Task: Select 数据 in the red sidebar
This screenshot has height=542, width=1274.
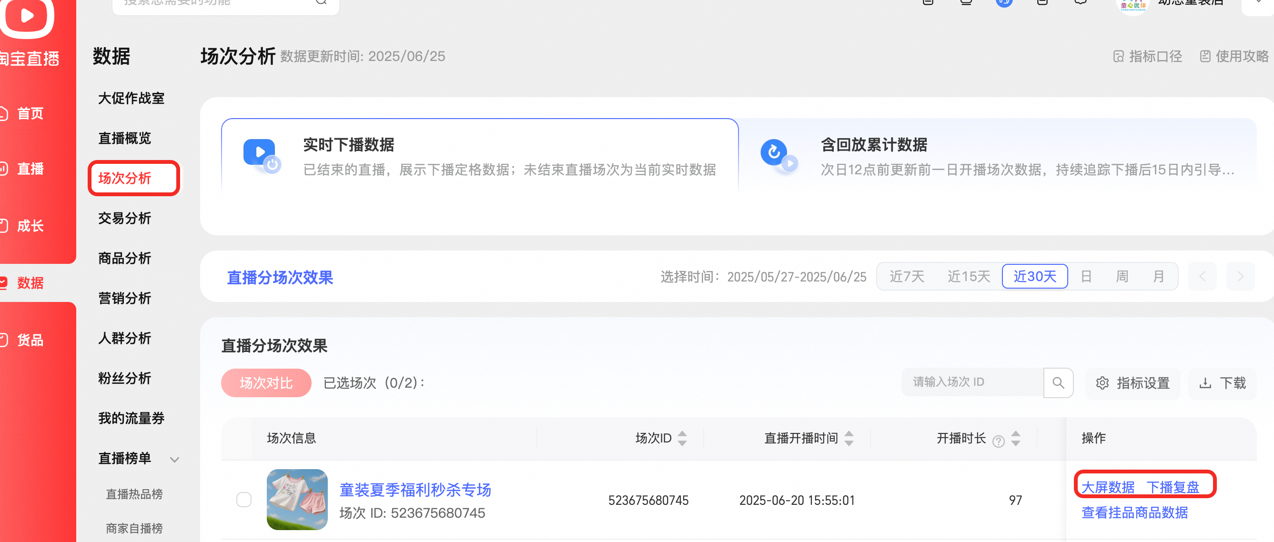Action: (30, 283)
